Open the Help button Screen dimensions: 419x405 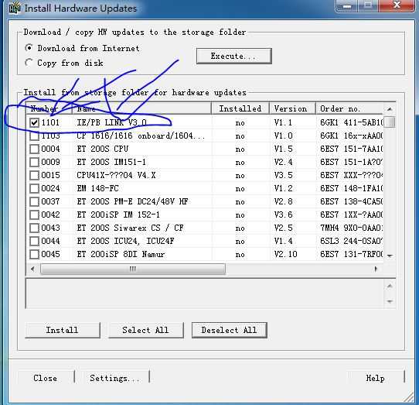[x=376, y=378]
